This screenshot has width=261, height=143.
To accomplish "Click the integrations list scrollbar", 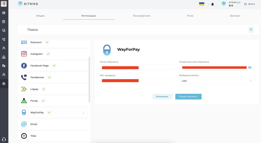I will pyautogui.click(x=89, y=80).
